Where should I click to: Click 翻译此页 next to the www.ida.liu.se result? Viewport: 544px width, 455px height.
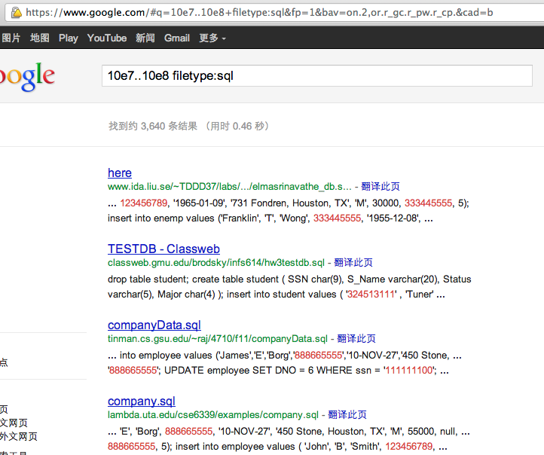pyautogui.click(x=380, y=187)
